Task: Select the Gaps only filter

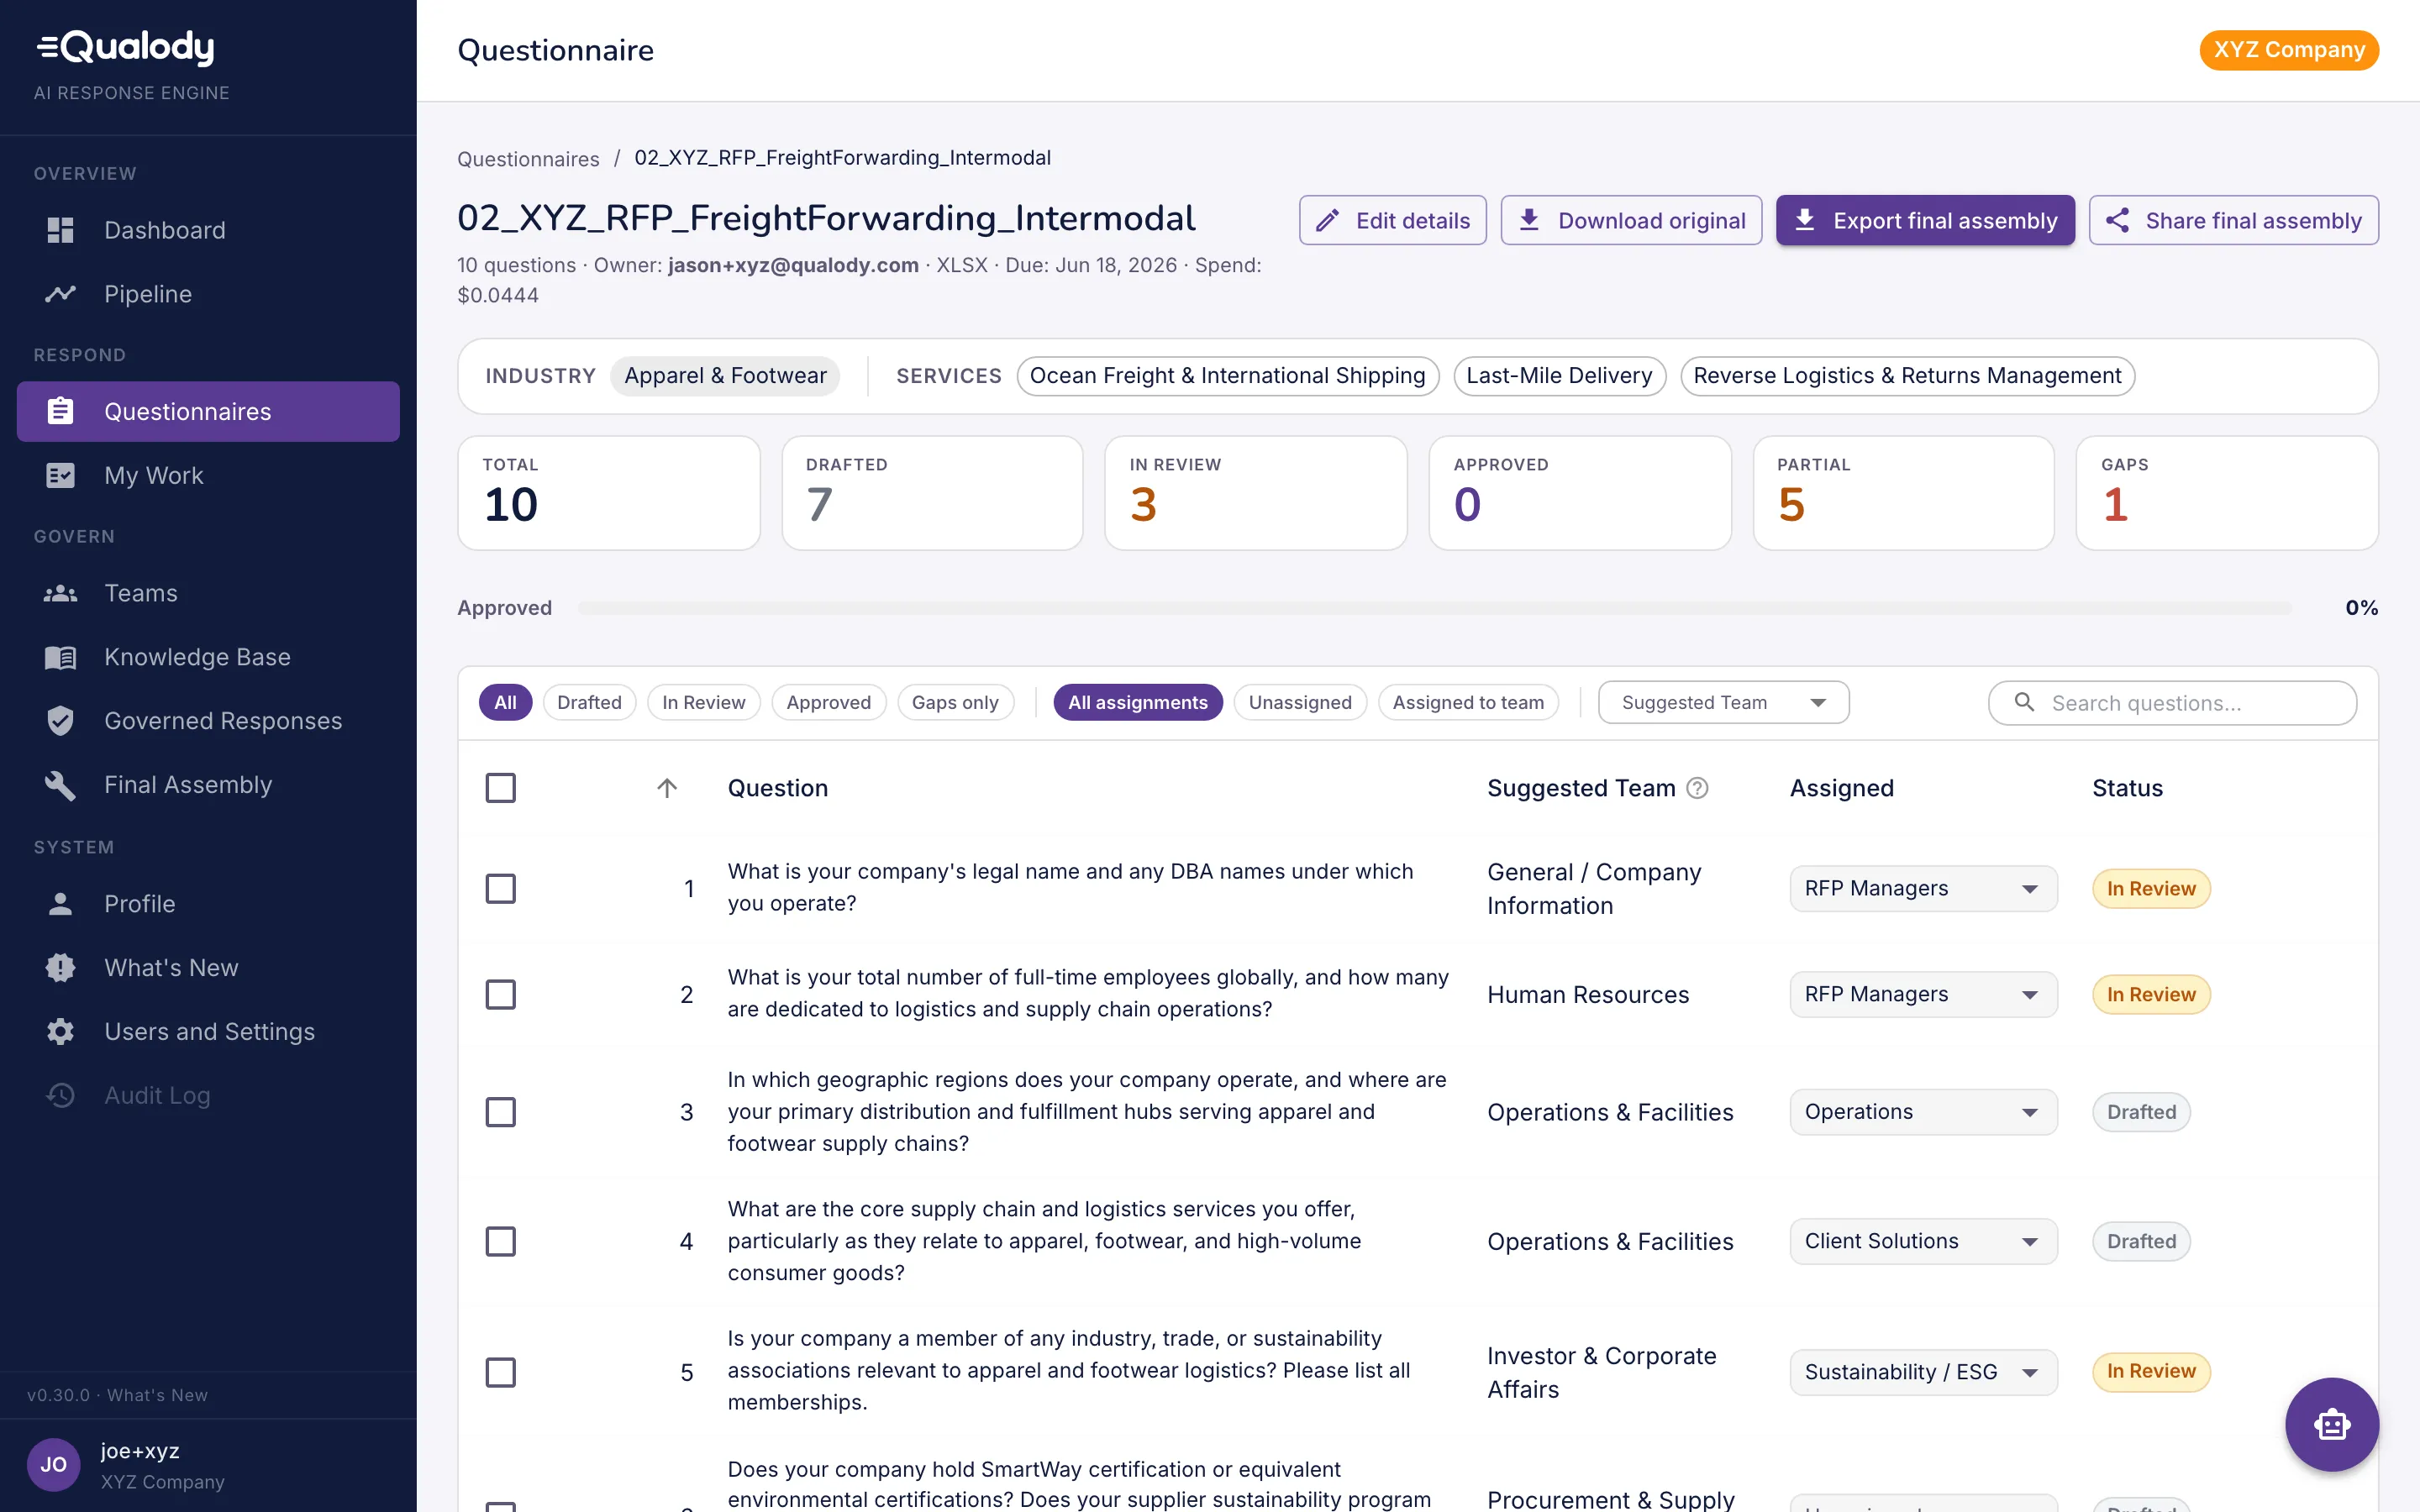Action: [x=955, y=703]
